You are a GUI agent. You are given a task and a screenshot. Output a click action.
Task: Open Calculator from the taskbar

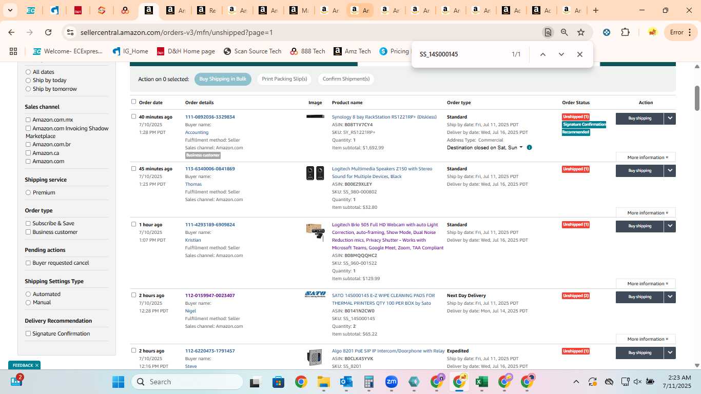(x=368, y=382)
